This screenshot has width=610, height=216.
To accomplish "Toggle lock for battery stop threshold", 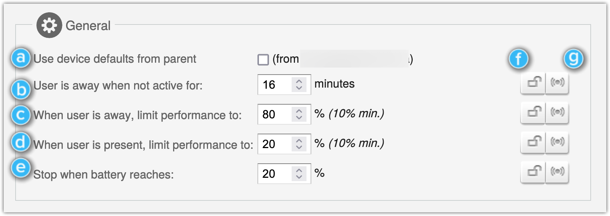I will pos(533,171).
